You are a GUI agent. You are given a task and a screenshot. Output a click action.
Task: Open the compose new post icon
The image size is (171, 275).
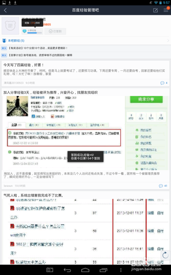click(x=155, y=10)
